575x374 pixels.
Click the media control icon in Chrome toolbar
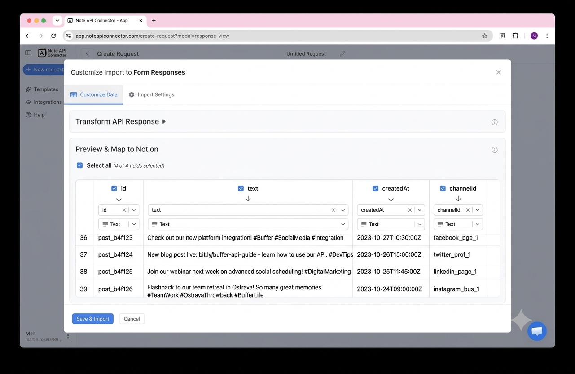(x=502, y=36)
